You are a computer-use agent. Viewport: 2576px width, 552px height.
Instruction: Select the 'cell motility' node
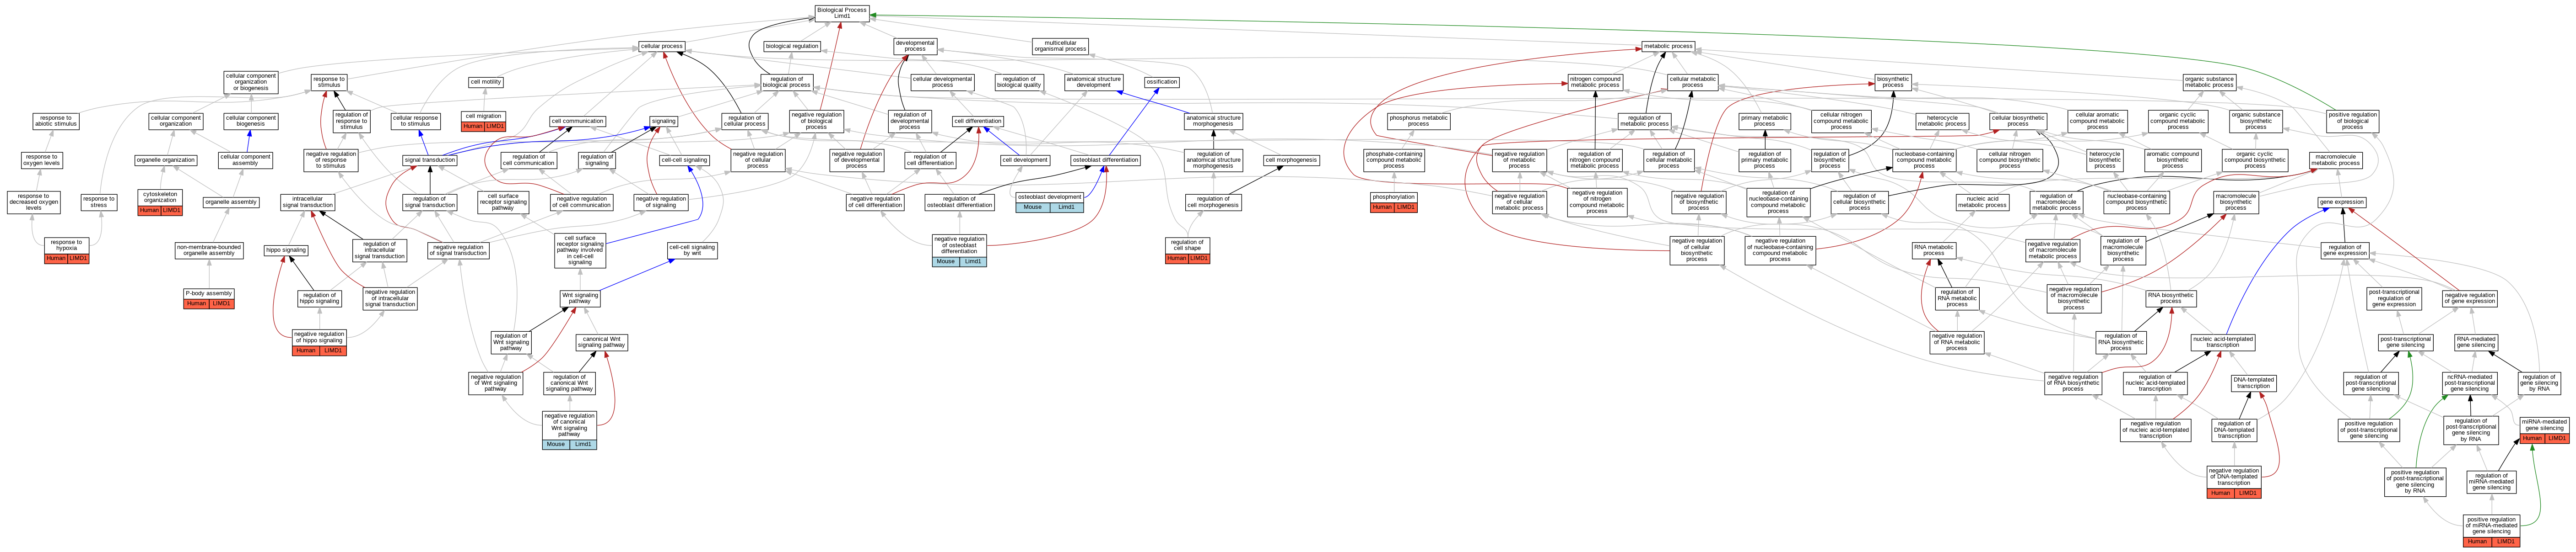[486, 82]
